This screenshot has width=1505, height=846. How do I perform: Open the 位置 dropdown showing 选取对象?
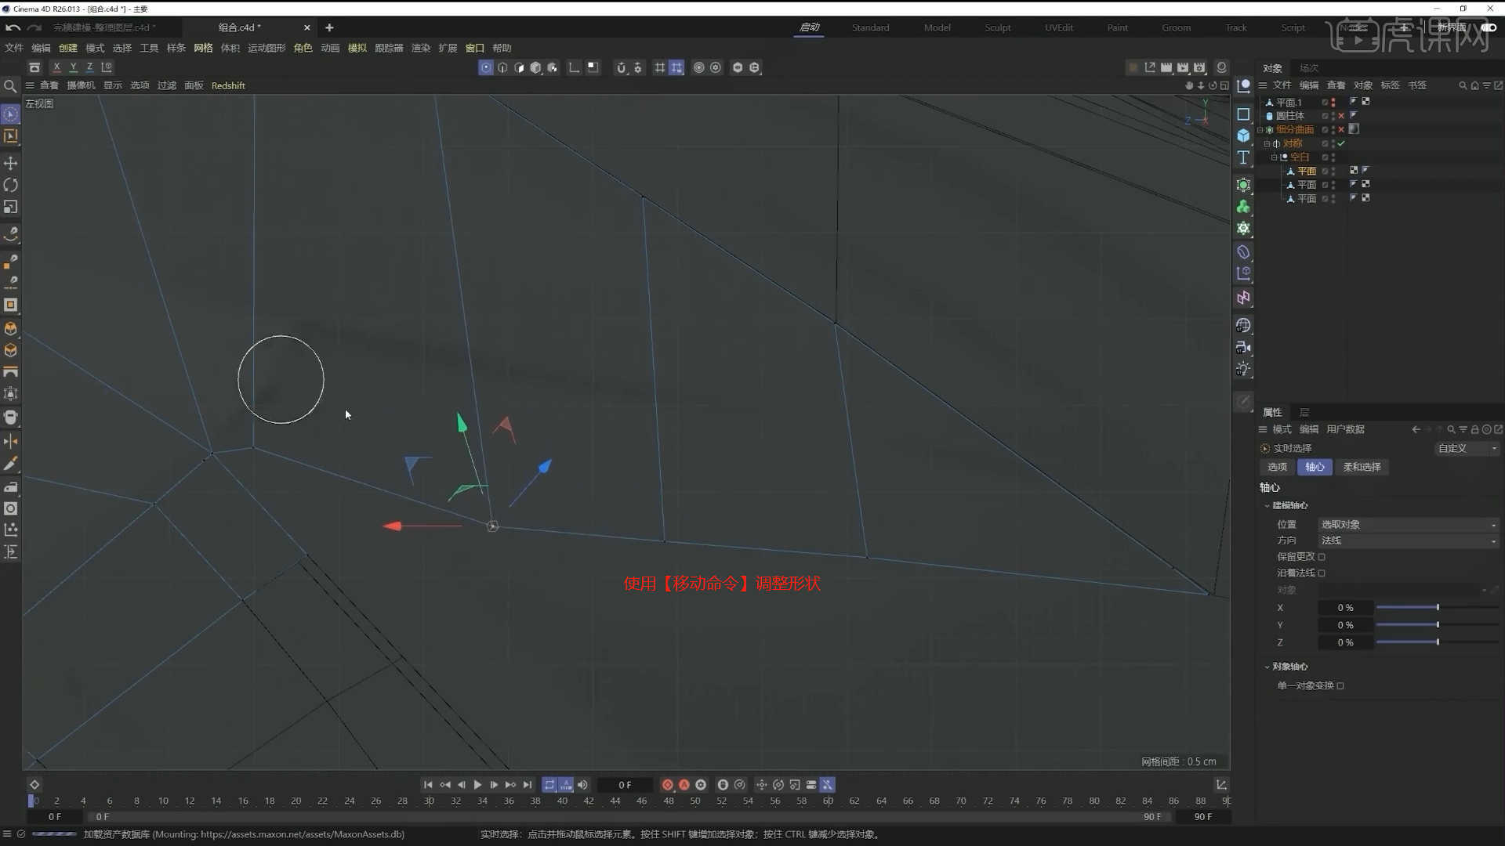[x=1409, y=525]
